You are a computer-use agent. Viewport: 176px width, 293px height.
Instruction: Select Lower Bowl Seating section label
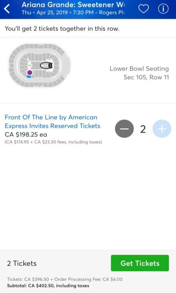139,69
